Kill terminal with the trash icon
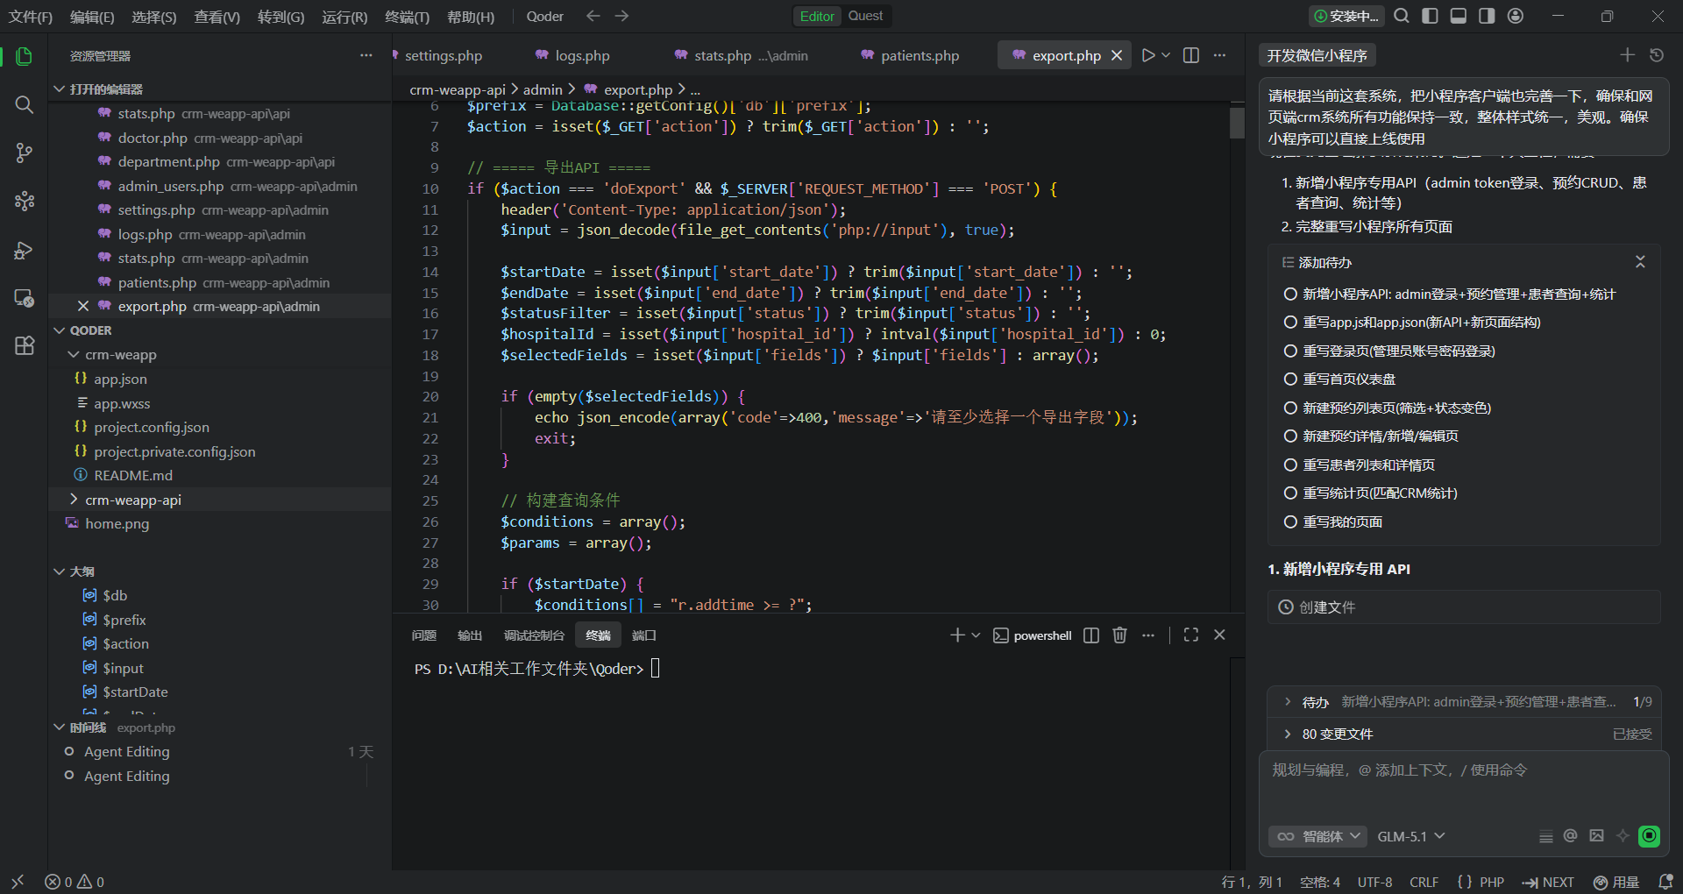The height and width of the screenshot is (894, 1683). pyautogui.click(x=1119, y=635)
